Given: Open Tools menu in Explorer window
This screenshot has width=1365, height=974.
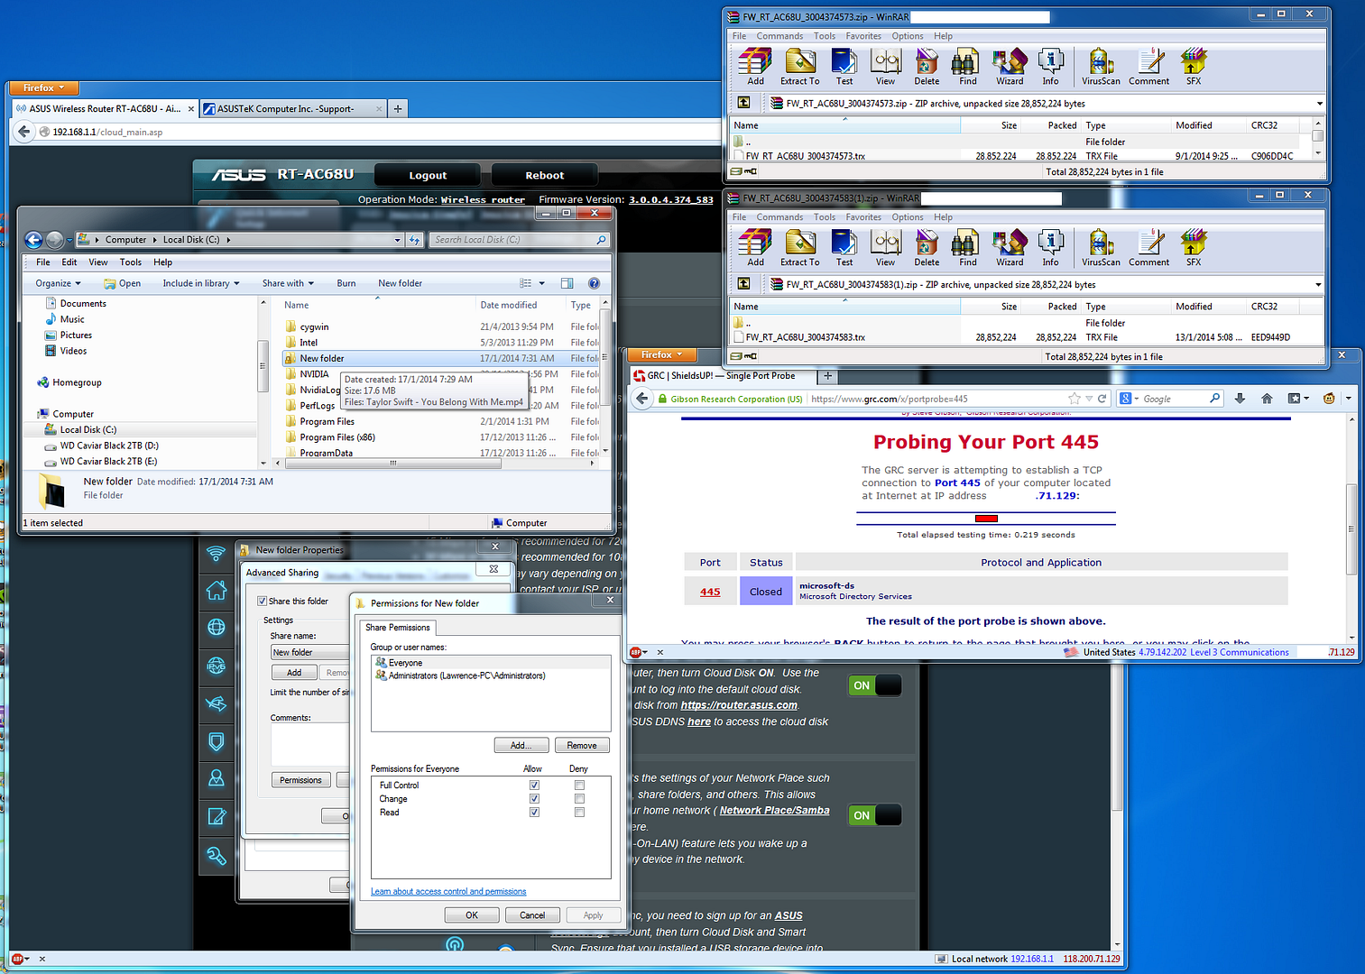Looking at the screenshot, I should [x=131, y=262].
